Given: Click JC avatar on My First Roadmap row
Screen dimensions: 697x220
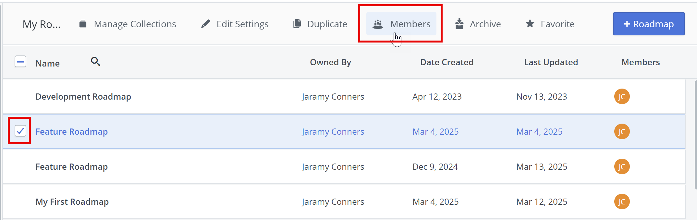Looking at the screenshot, I should click(622, 202).
